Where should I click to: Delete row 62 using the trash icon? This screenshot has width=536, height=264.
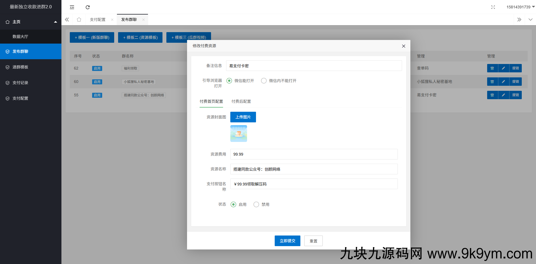[x=492, y=68]
